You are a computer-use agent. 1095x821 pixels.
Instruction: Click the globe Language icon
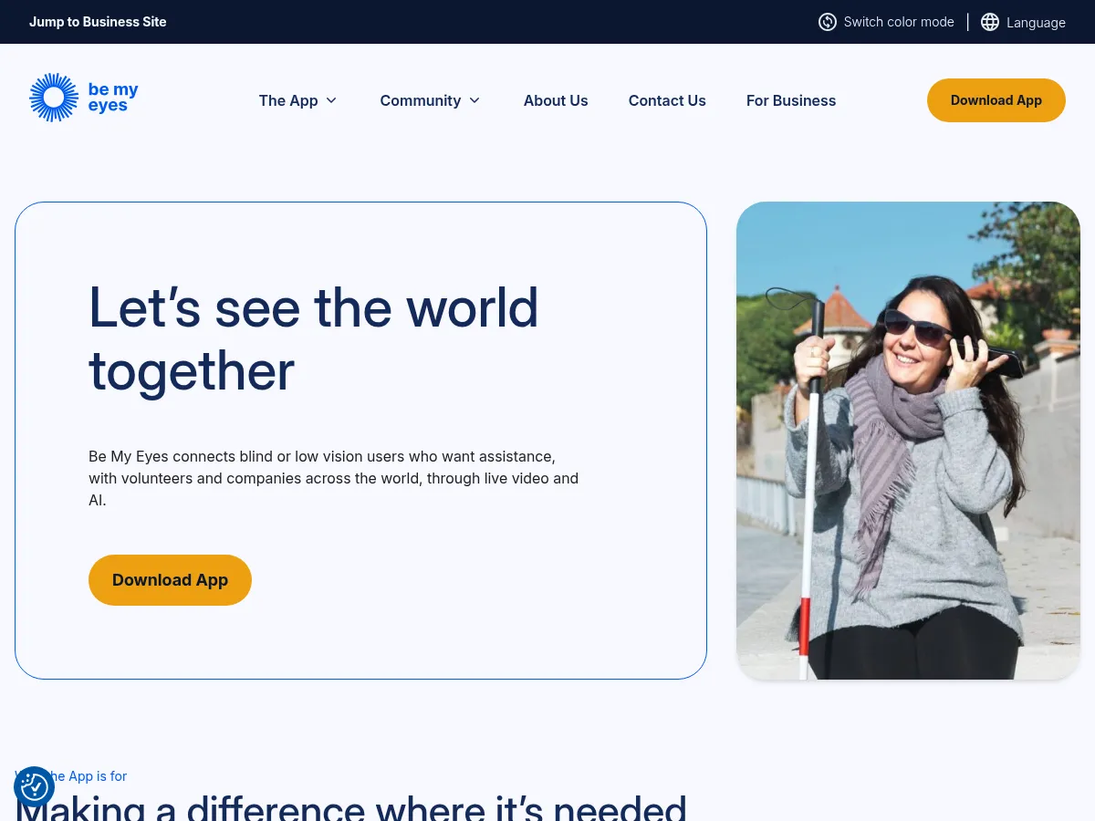tap(990, 22)
